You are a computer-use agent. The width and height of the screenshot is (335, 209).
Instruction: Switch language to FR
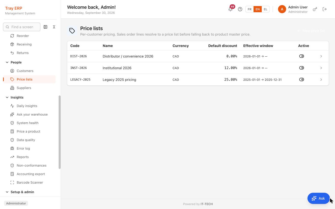click(249, 9)
